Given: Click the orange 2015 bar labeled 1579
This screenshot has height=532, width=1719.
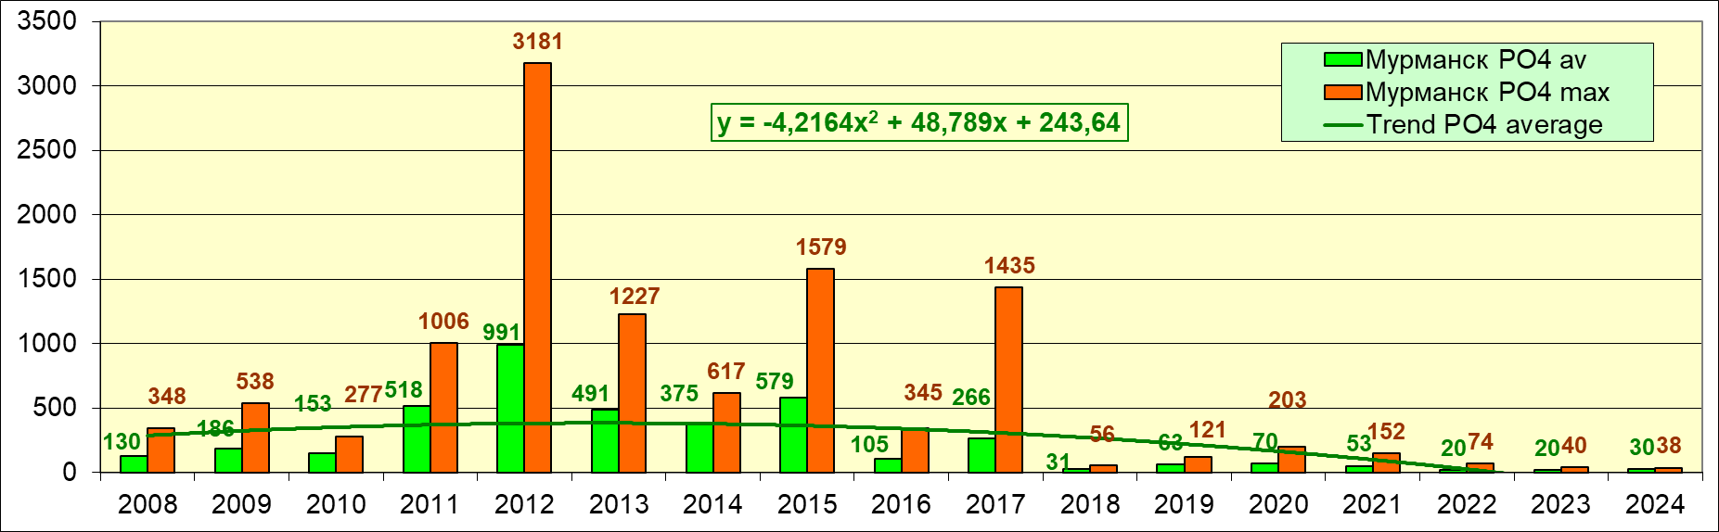Looking at the screenshot, I should click(x=820, y=371).
